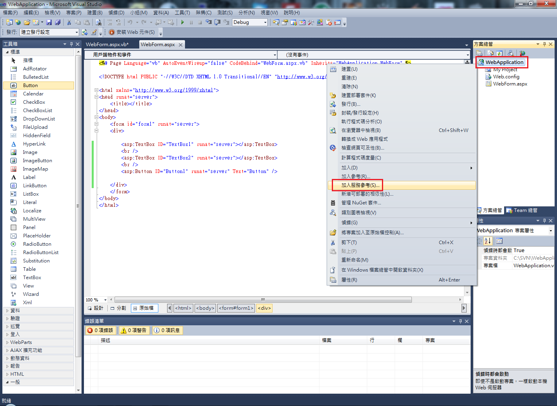Click the Description column header in error list

(209, 340)
